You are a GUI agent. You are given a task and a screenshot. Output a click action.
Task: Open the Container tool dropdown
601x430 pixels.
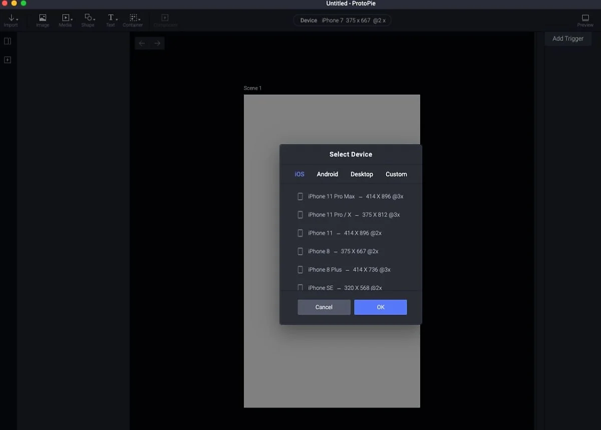click(x=133, y=20)
